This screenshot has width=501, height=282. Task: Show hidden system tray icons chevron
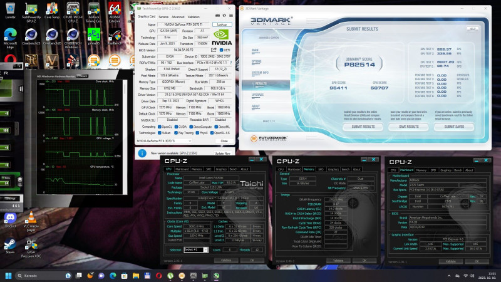point(449,276)
